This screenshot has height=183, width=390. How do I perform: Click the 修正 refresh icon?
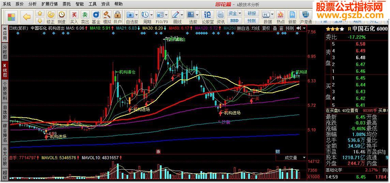point(51,14)
